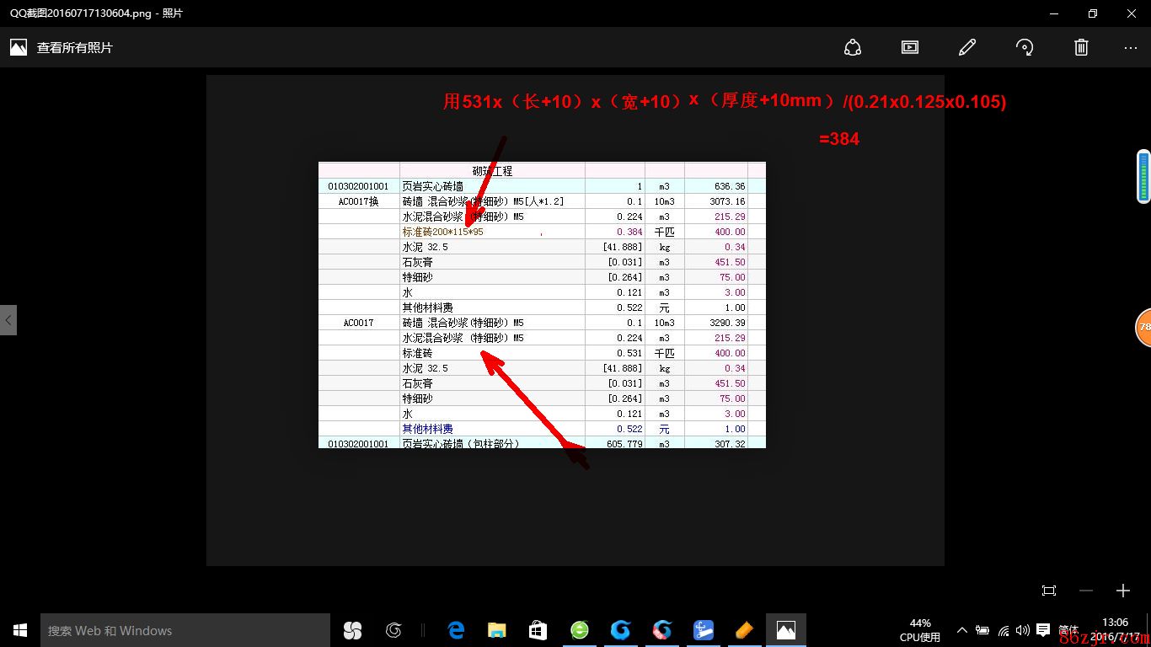This screenshot has height=647, width=1151.
Task: Click the search Web 和 Windows box
Action: coord(185,630)
